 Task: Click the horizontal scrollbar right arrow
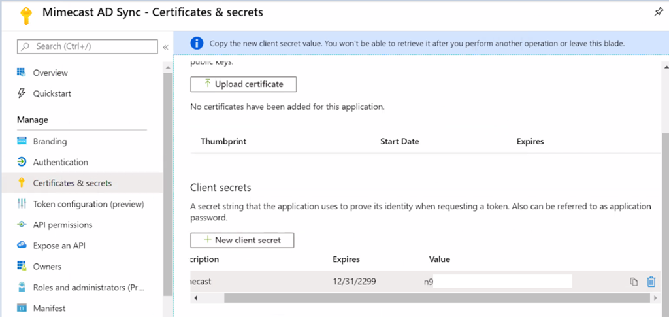655,298
